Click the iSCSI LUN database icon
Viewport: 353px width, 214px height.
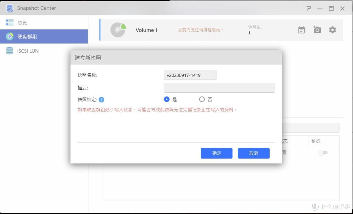click(9, 51)
